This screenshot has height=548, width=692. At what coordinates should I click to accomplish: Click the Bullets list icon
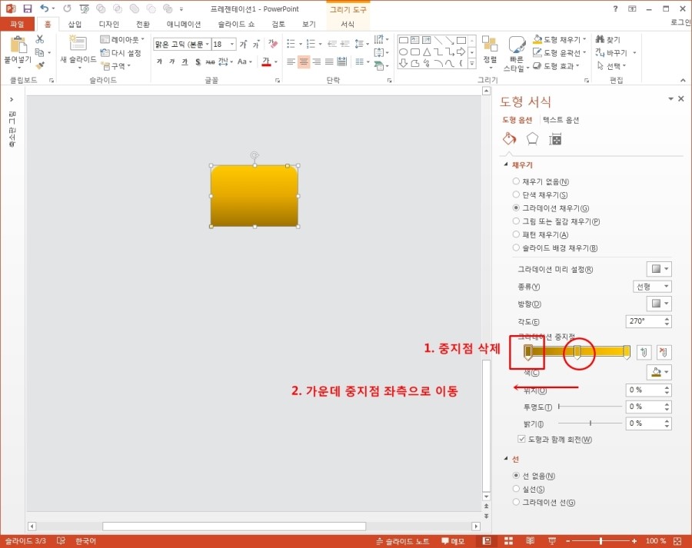291,44
